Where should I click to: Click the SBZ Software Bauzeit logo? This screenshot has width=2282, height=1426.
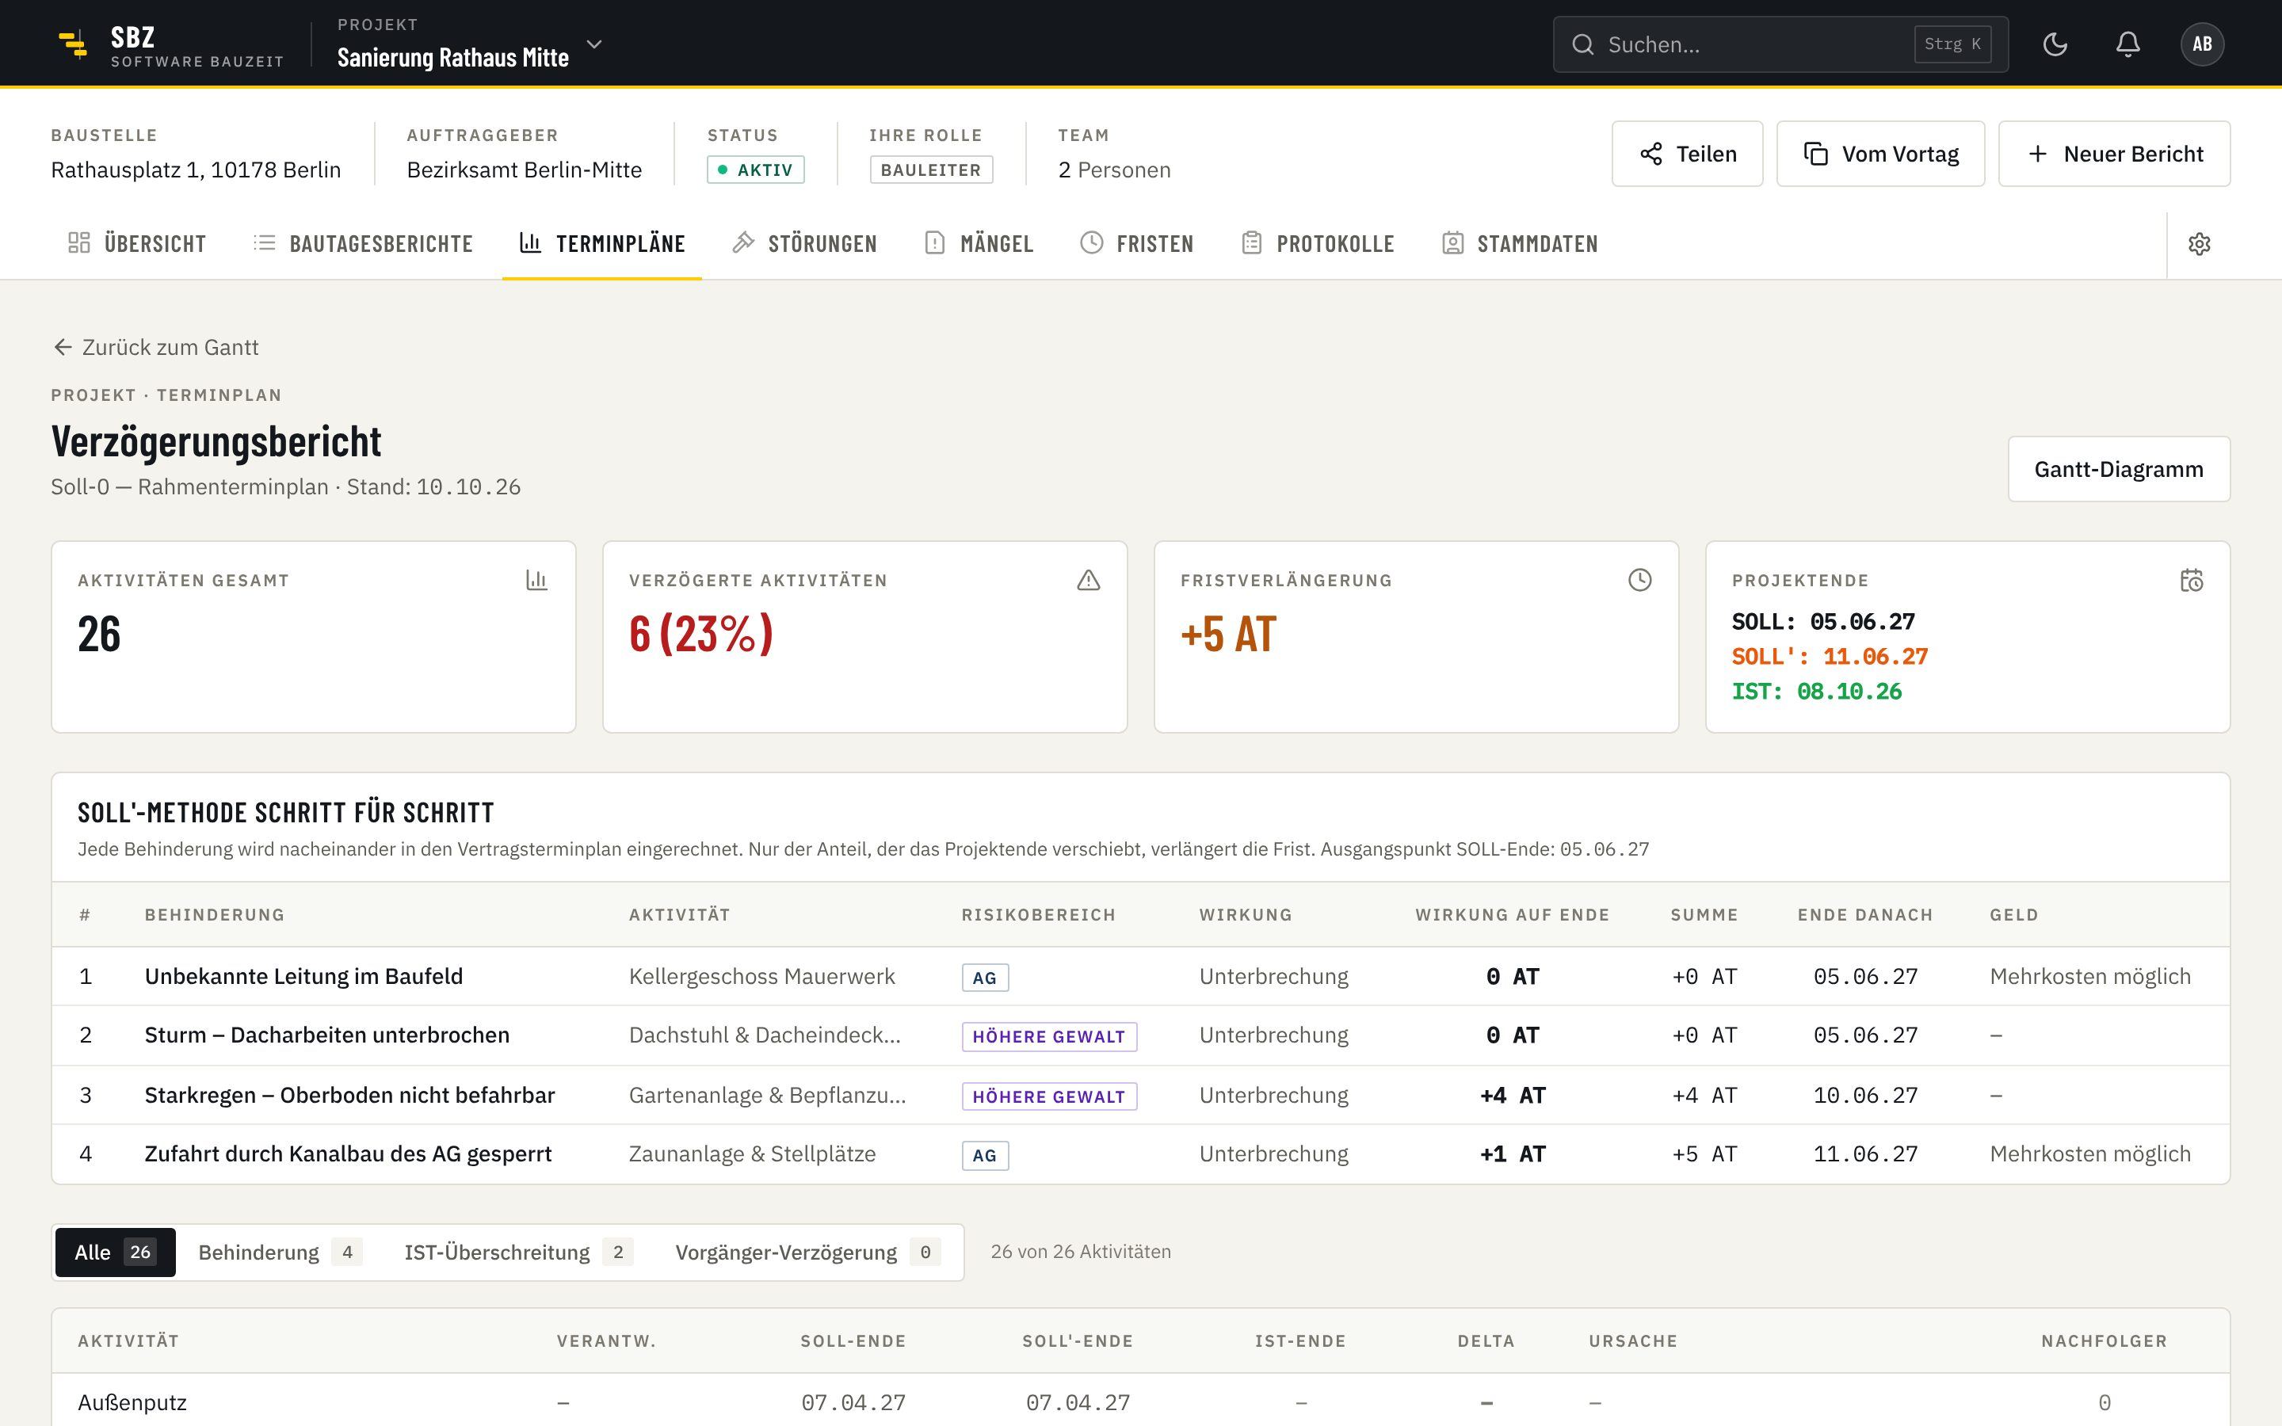(170, 44)
